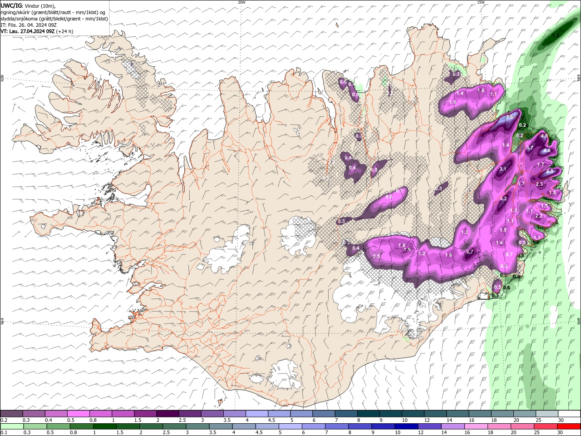Select the white upper legend swatch labeled 30
The image size is (581, 436).
point(568,414)
